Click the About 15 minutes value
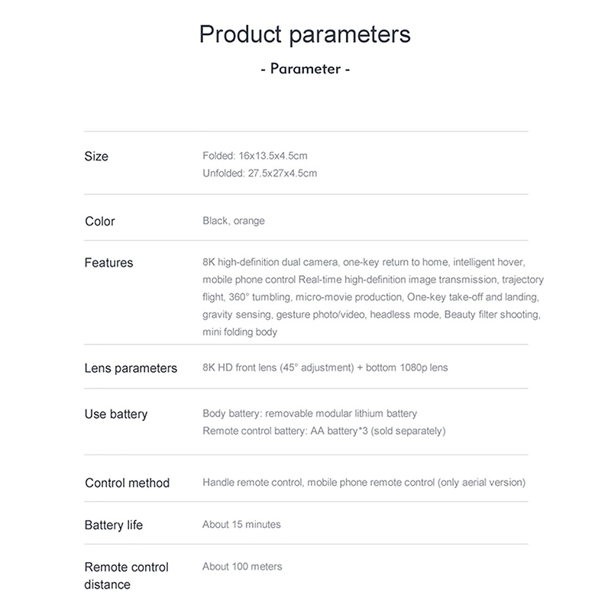This screenshot has width=611, height=611. click(241, 525)
